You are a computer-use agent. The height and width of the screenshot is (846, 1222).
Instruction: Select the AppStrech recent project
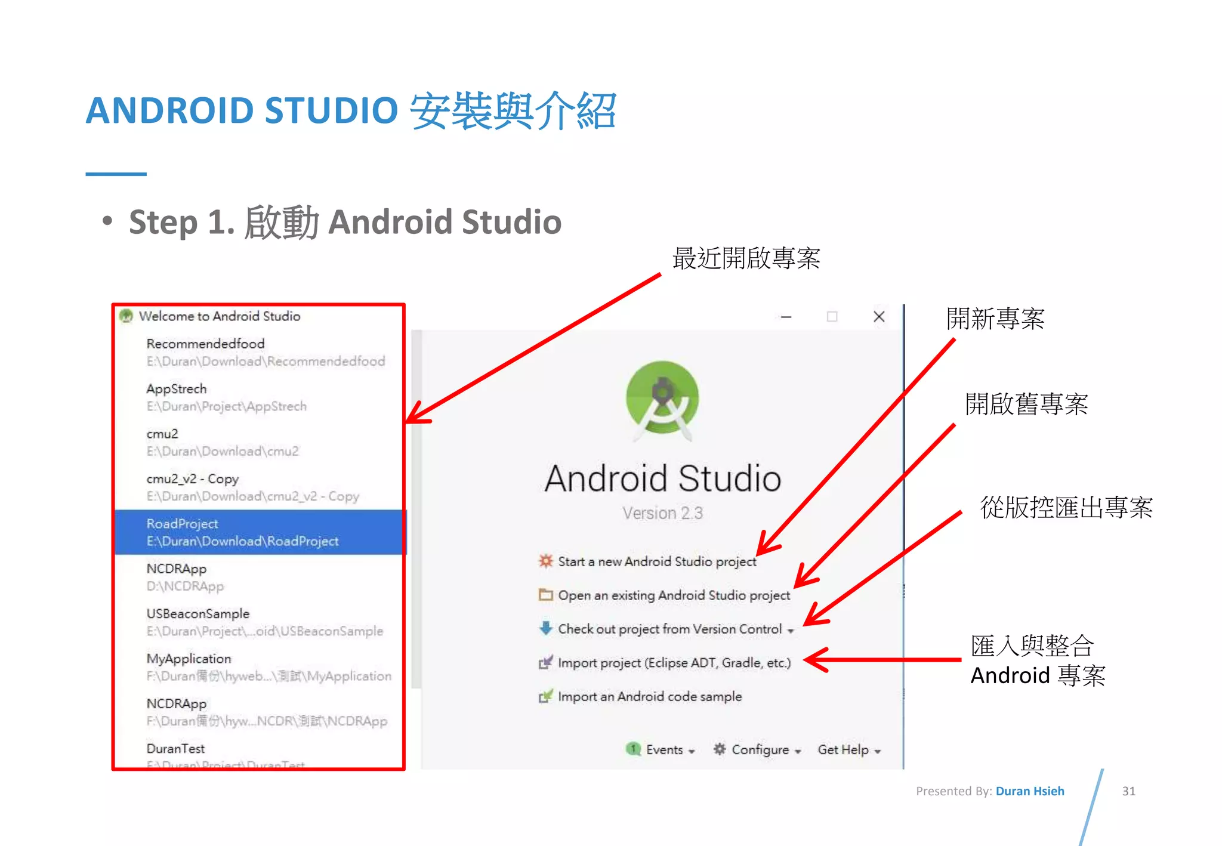(260, 397)
